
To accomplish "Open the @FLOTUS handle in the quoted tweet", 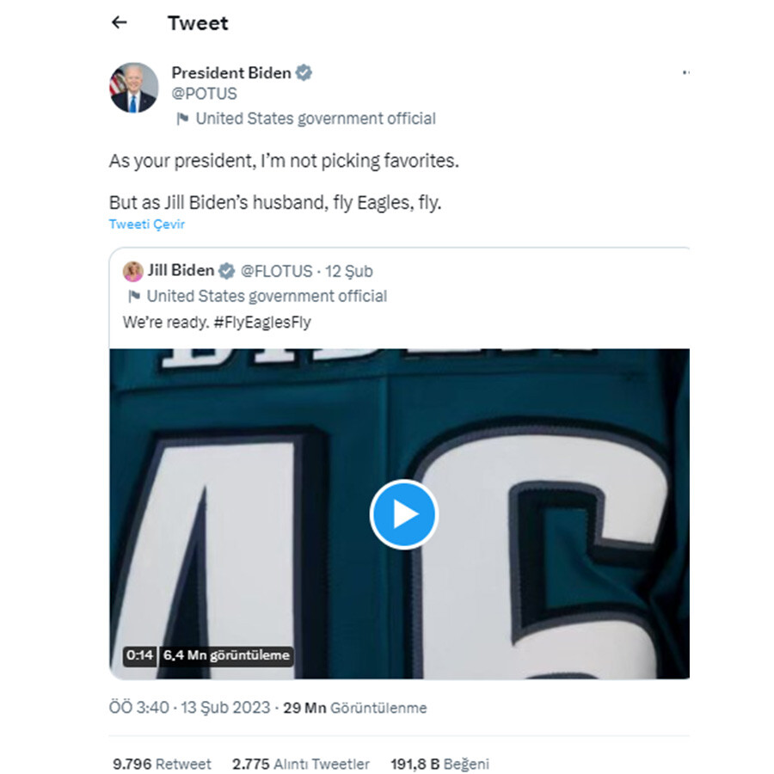I will pyautogui.click(x=276, y=271).
